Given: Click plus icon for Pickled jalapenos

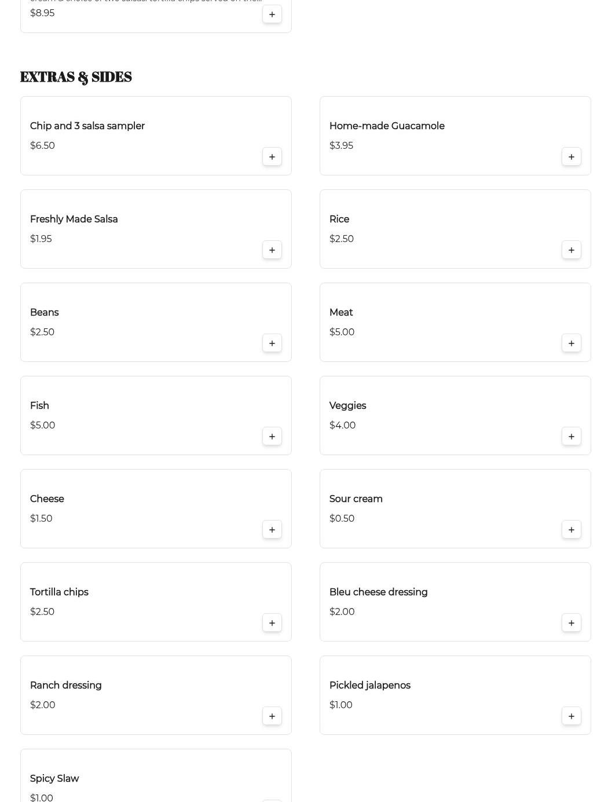Looking at the screenshot, I should point(572,716).
